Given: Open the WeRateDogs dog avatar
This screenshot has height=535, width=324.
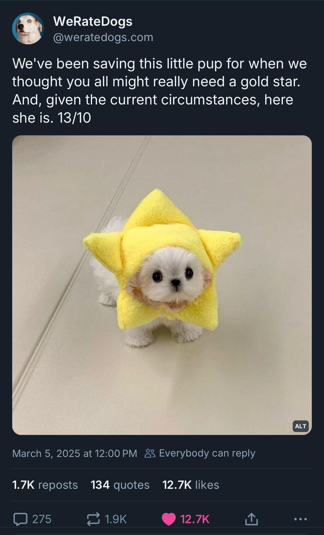Looking at the screenshot, I should pyautogui.click(x=28, y=28).
